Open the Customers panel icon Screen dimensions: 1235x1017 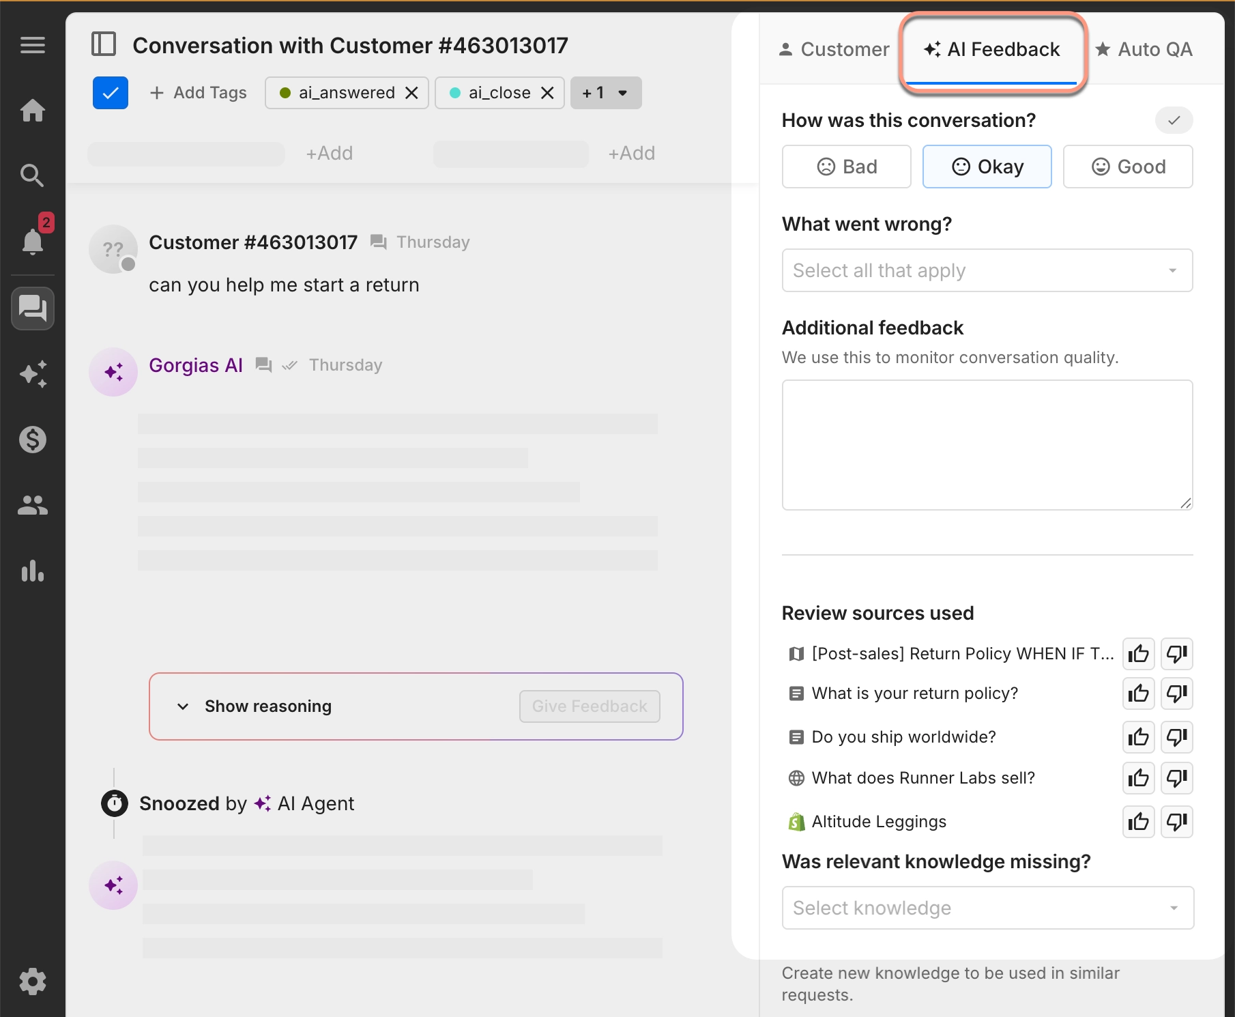pos(33,505)
